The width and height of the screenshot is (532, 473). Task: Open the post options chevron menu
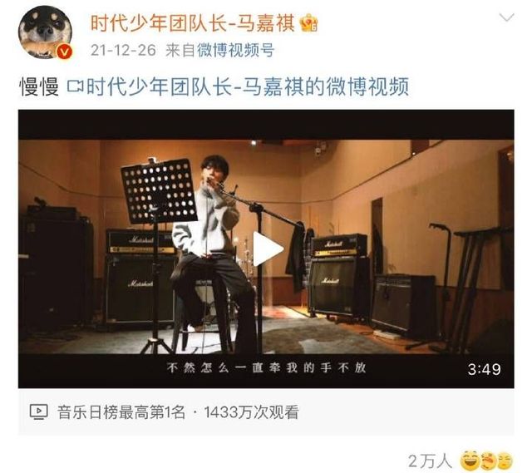(507, 17)
